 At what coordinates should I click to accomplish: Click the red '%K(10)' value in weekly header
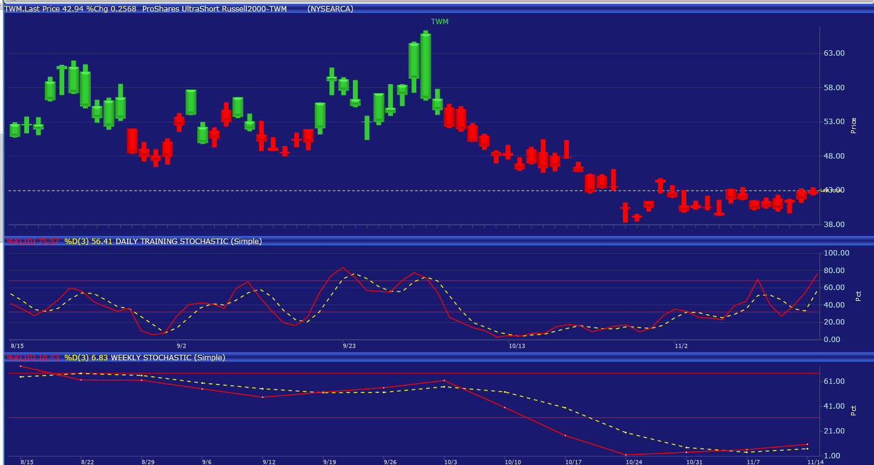point(33,358)
